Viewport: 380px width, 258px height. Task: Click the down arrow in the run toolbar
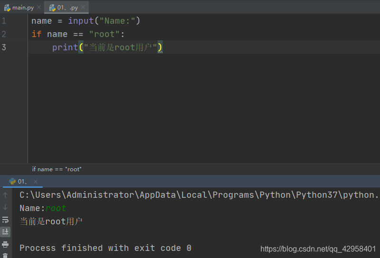click(5, 207)
